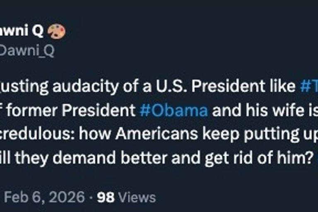The height and width of the screenshot is (212, 318).
Task: Open the Feb 6, 2026 timestamp link
Action: tap(44, 197)
